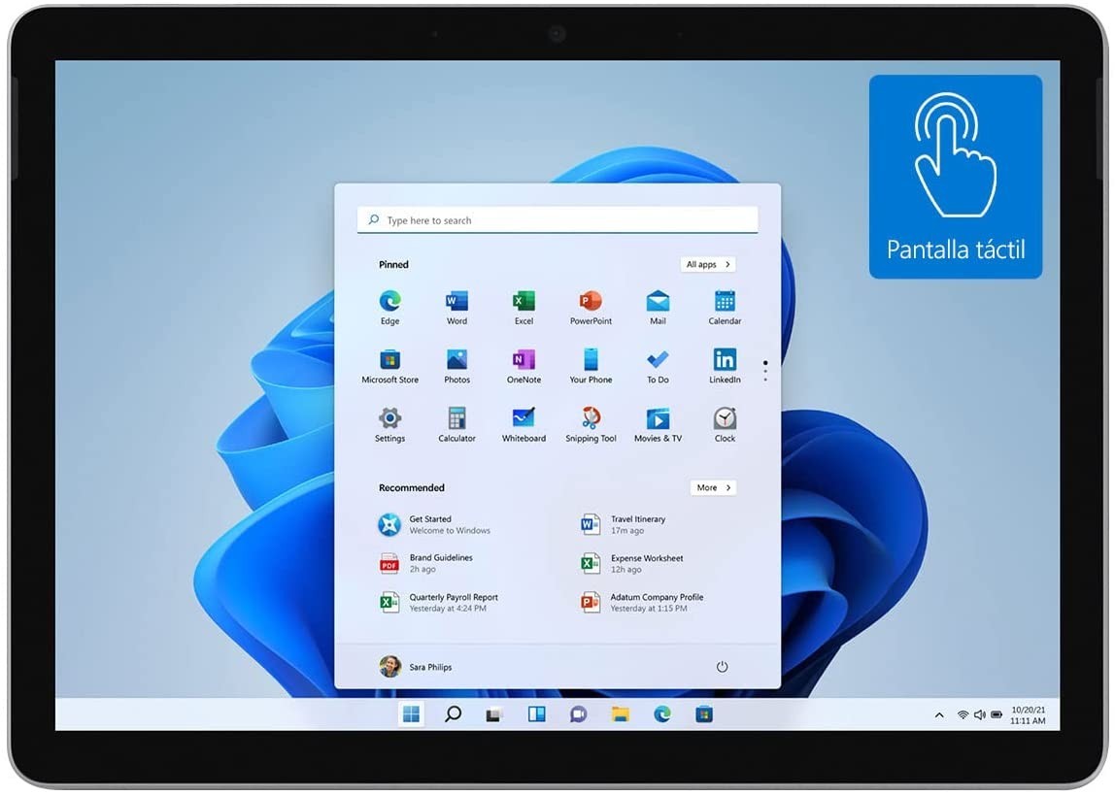Open Adatum Company Profile presentation

pos(641,603)
